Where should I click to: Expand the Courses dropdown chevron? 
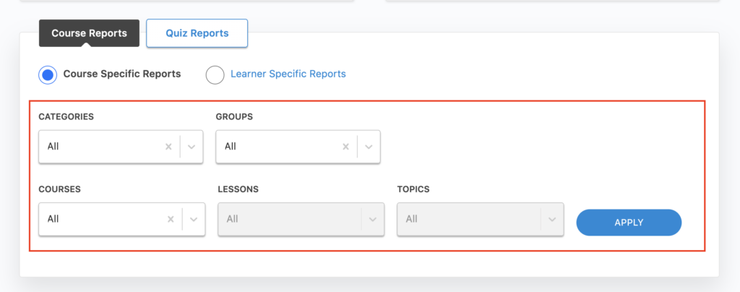click(x=194, y=219)
